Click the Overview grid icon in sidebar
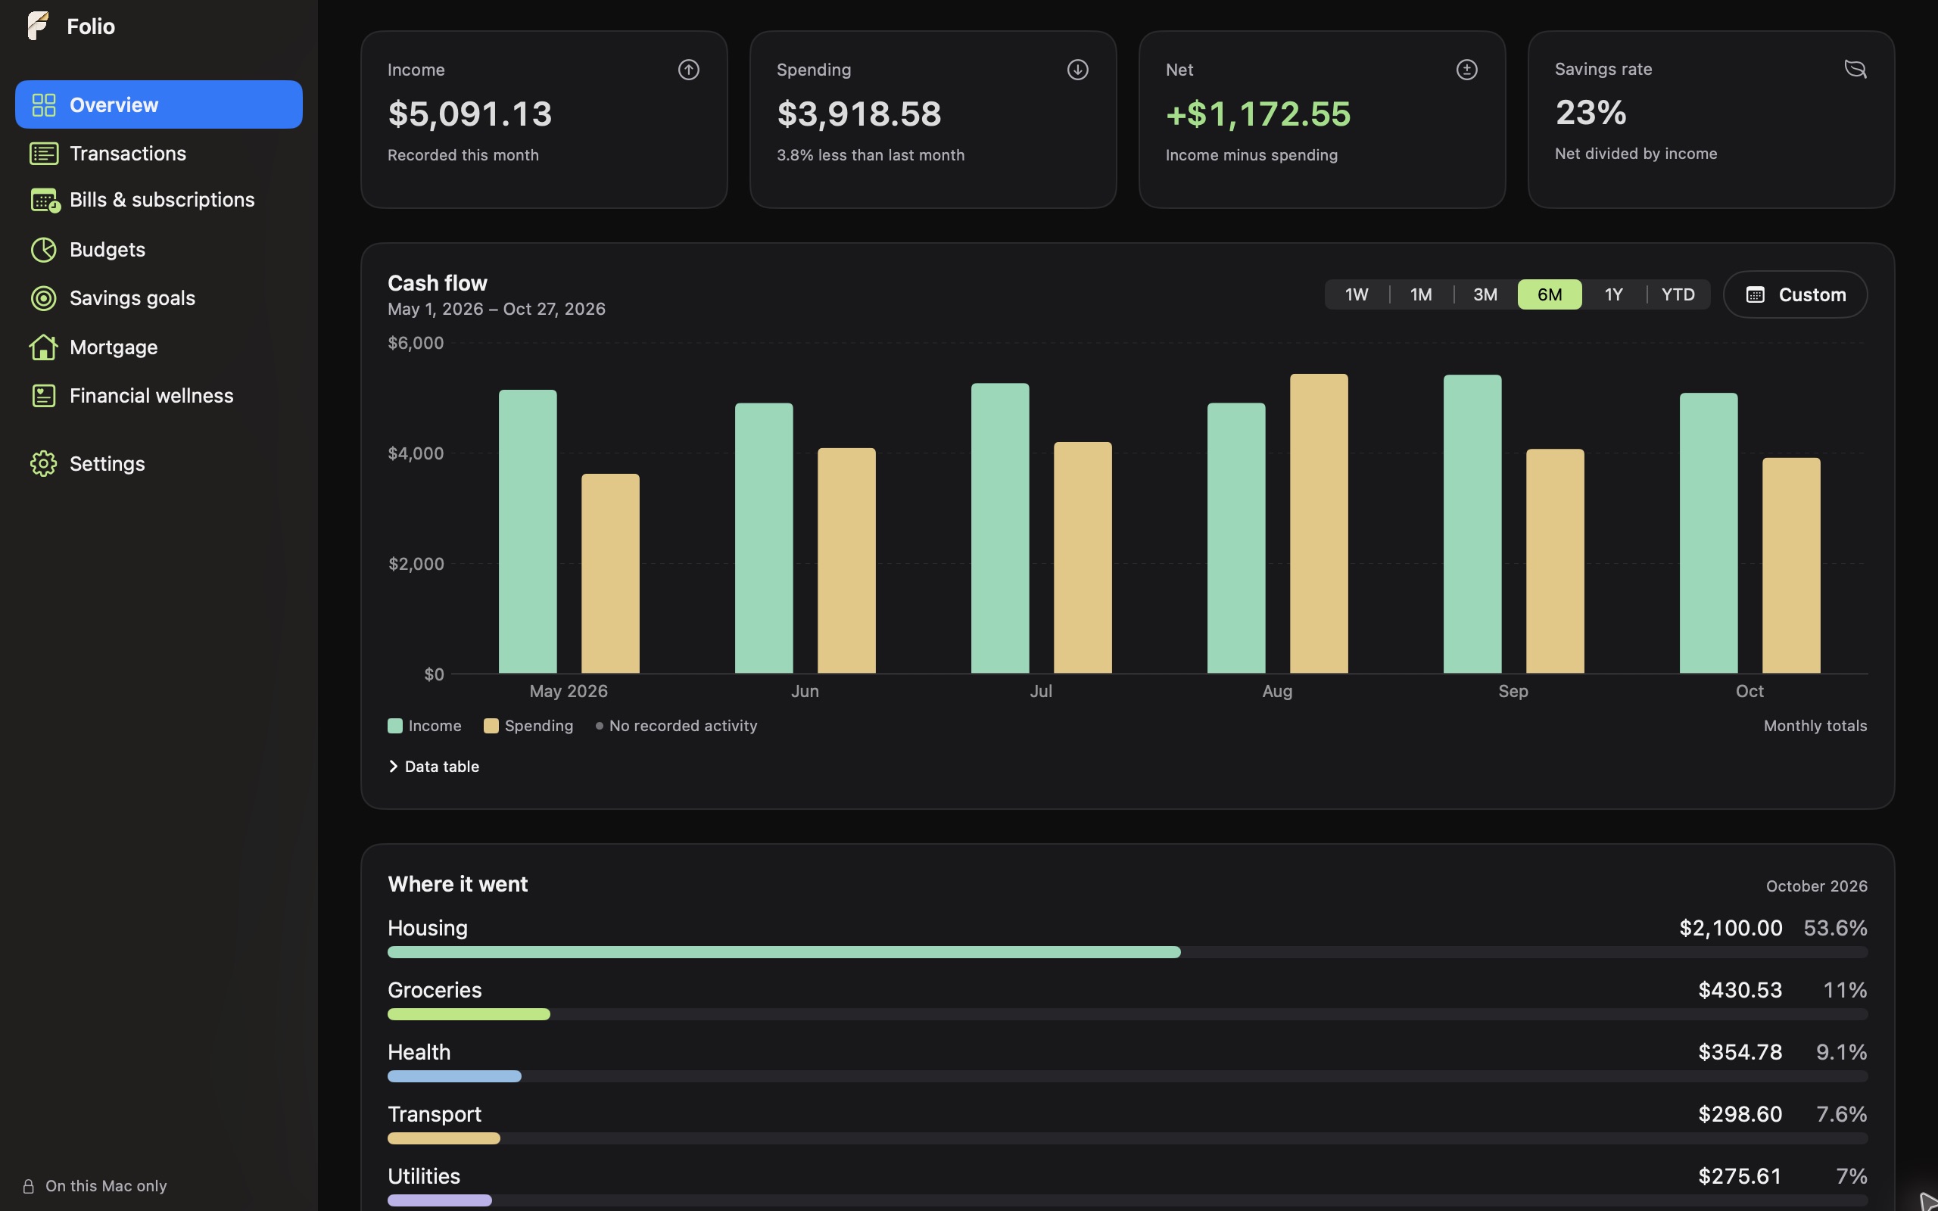This screenshot has height=1211, width=1938. [43, 105]
